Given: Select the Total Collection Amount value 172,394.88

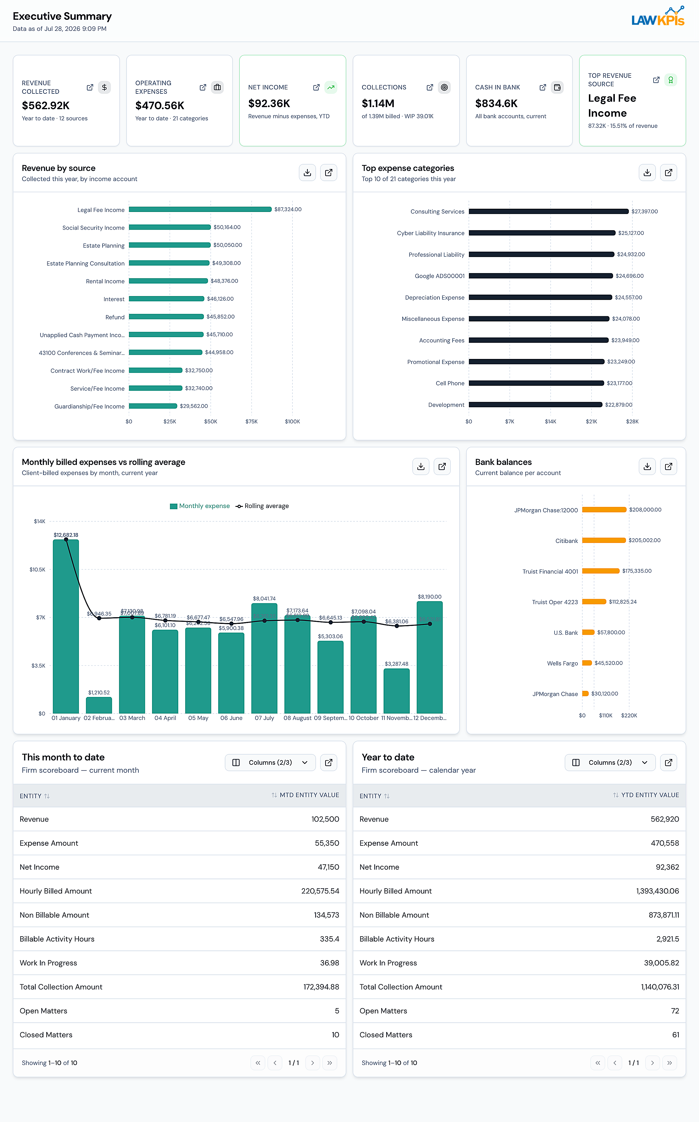Looking at the screenshot, I should 321,987.
